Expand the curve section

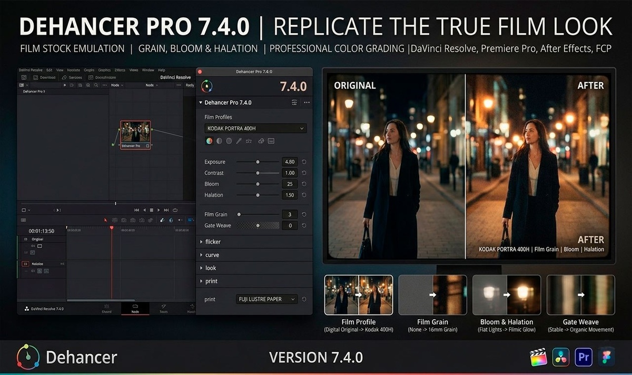(x=201, y=255)
